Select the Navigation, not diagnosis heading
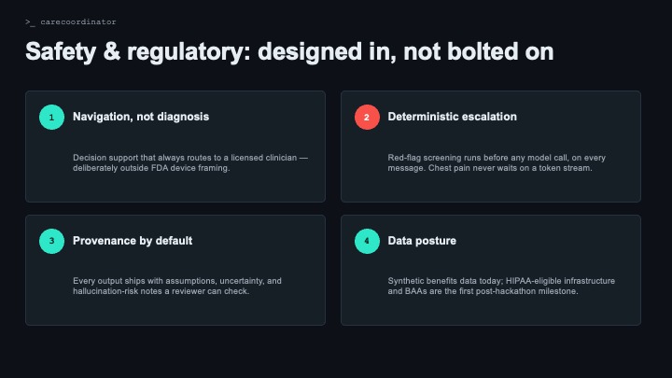The image size is (672, 378). pyautogui.click(x=141, y=117)
